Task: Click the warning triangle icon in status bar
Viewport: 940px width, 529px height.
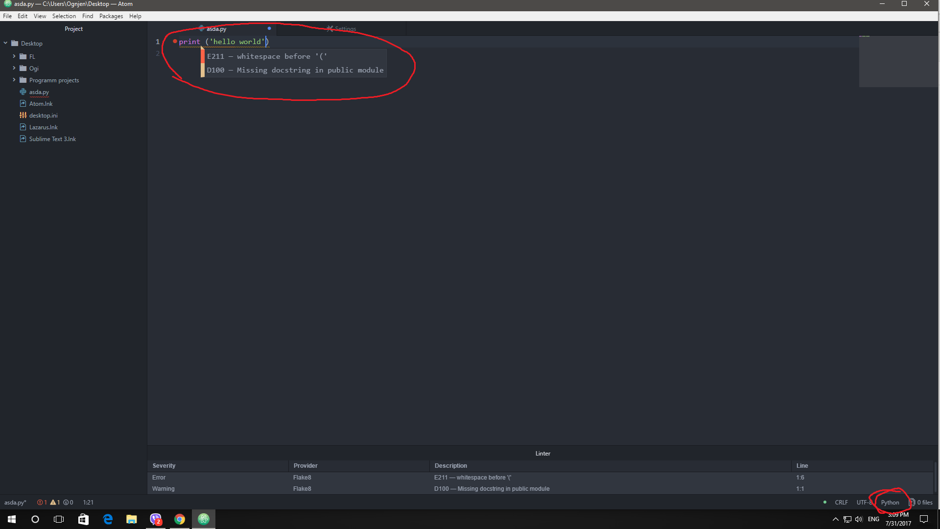Action: point(54,502)
